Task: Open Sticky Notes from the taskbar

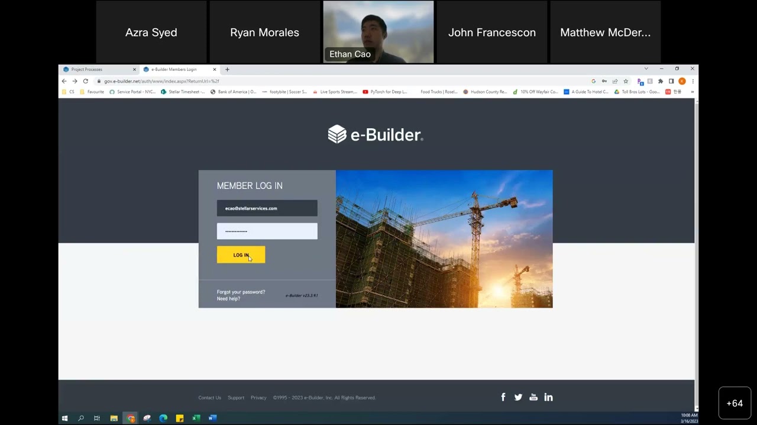Action: coord(180,419)
